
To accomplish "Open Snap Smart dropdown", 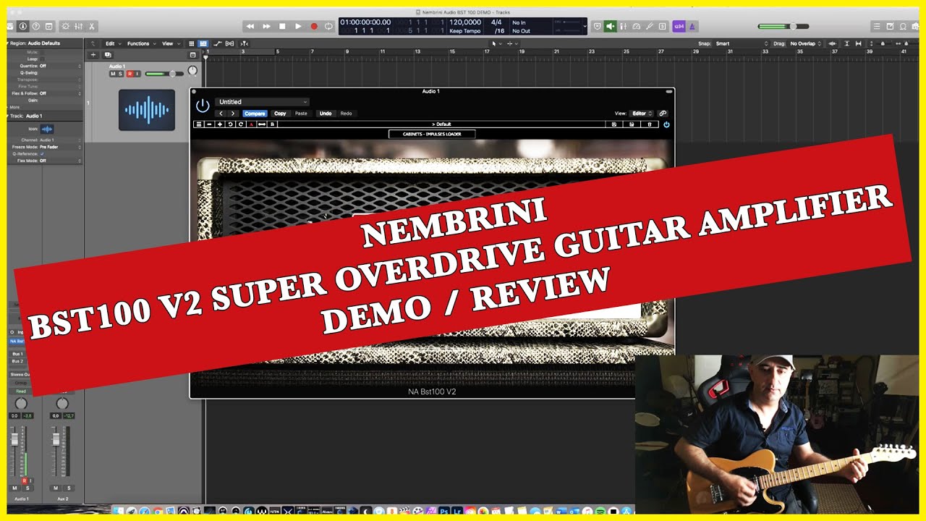I will coord(742,43).
